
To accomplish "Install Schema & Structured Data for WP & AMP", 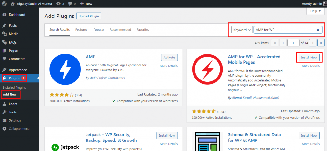I will tap(309, 135).
